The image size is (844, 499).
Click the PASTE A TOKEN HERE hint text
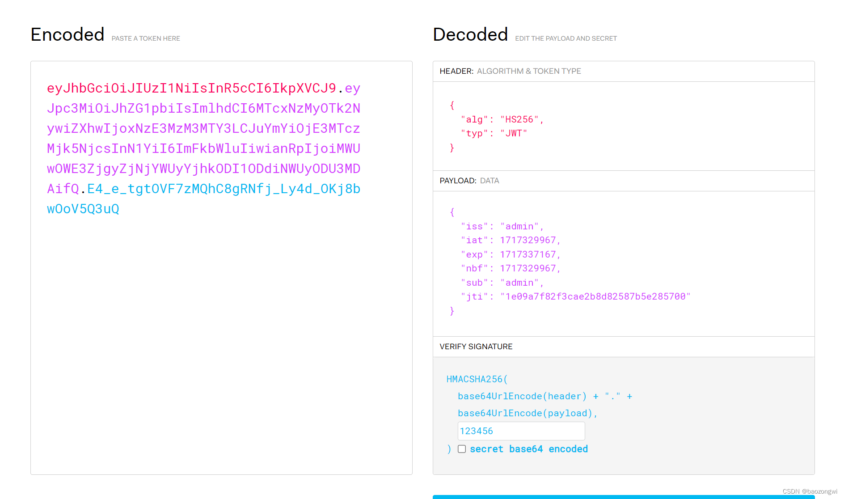coord(146,38)
